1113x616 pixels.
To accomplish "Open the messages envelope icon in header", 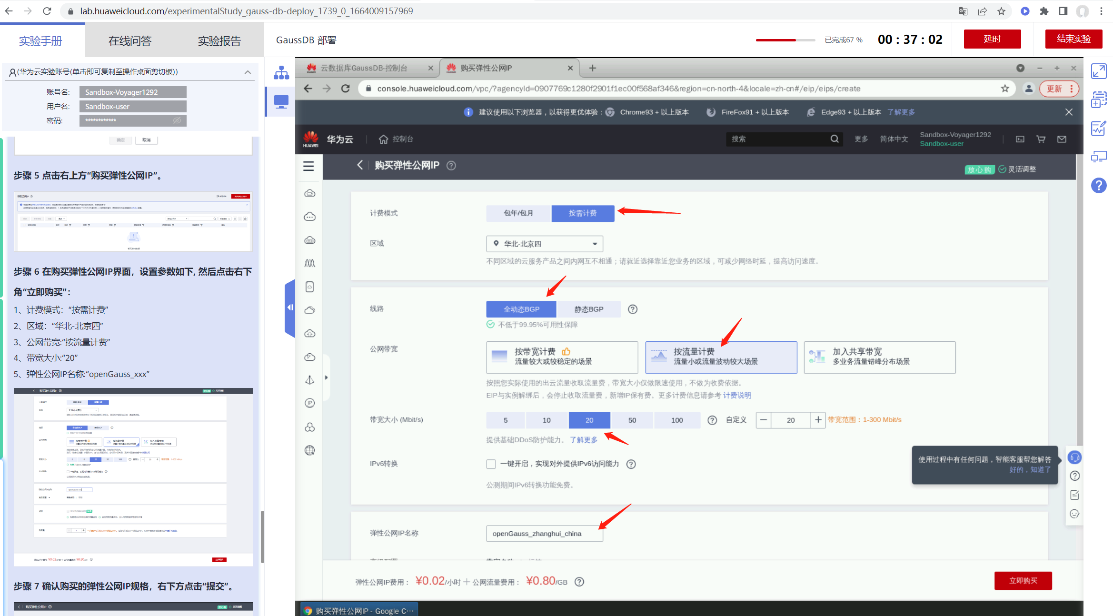I will (x=1062, y=139).
